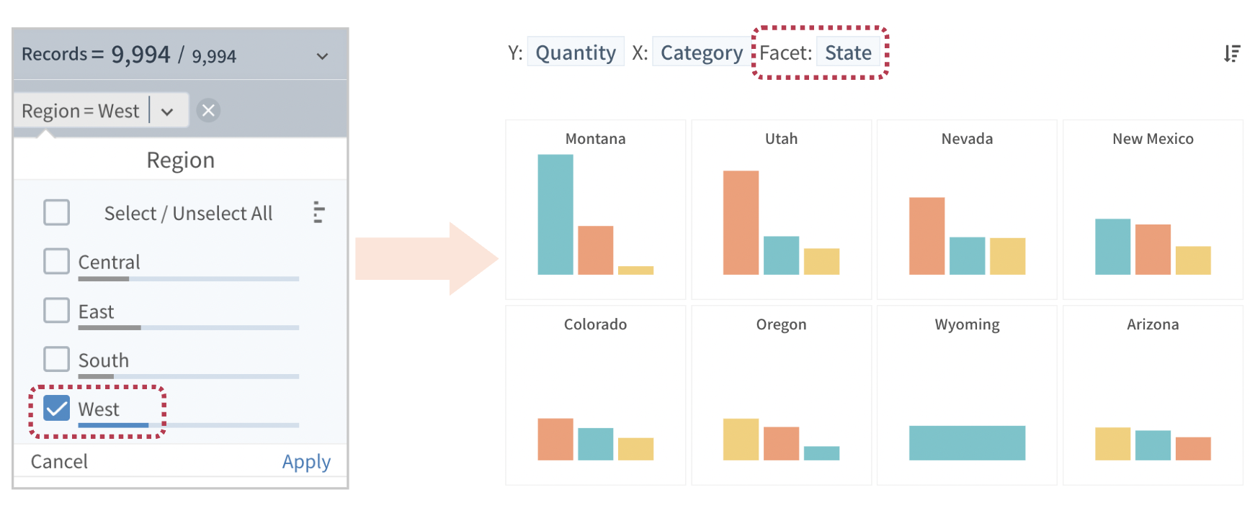Screen dimensions: 1255x505
Task: Enable the East region checkbox
Action: 57,311
